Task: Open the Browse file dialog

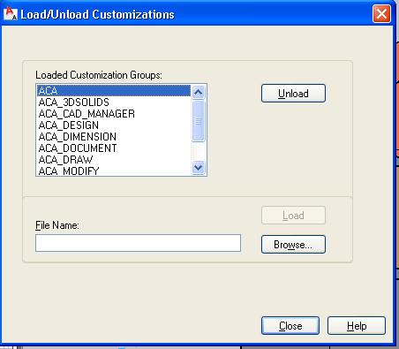Action: pyautogui.click(x=293, y=244)
